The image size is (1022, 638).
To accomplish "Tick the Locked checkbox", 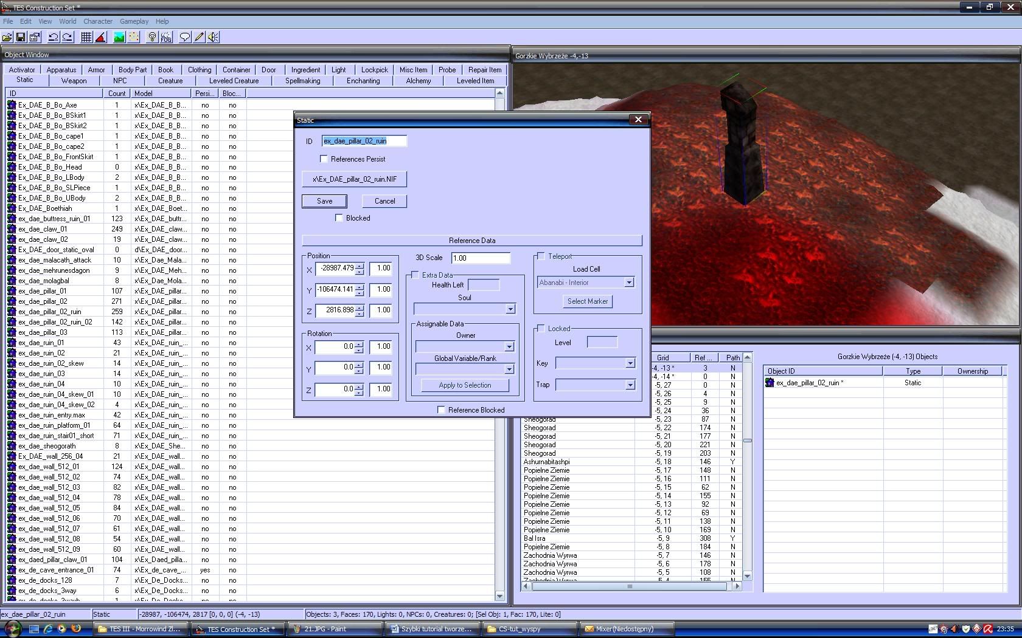I will click(x=541, y=328).
